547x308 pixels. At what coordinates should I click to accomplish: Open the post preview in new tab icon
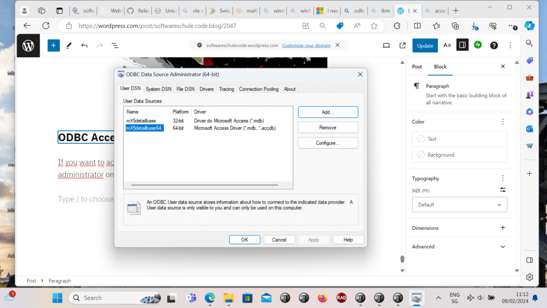click(x=403, y=46)
